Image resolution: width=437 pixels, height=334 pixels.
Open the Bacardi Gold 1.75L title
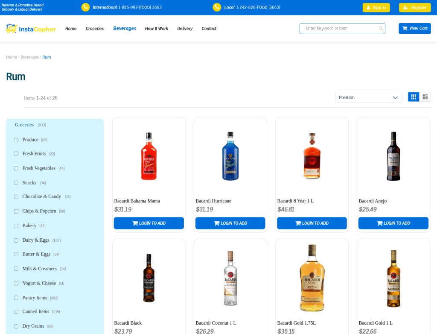pos(297,323)
